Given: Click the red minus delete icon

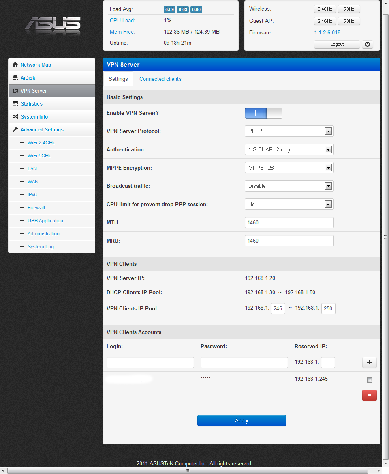Looking at the screenshot, I should tap(369, 395).
